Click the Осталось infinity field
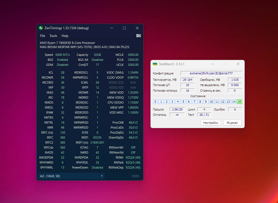 pos(177,115)
